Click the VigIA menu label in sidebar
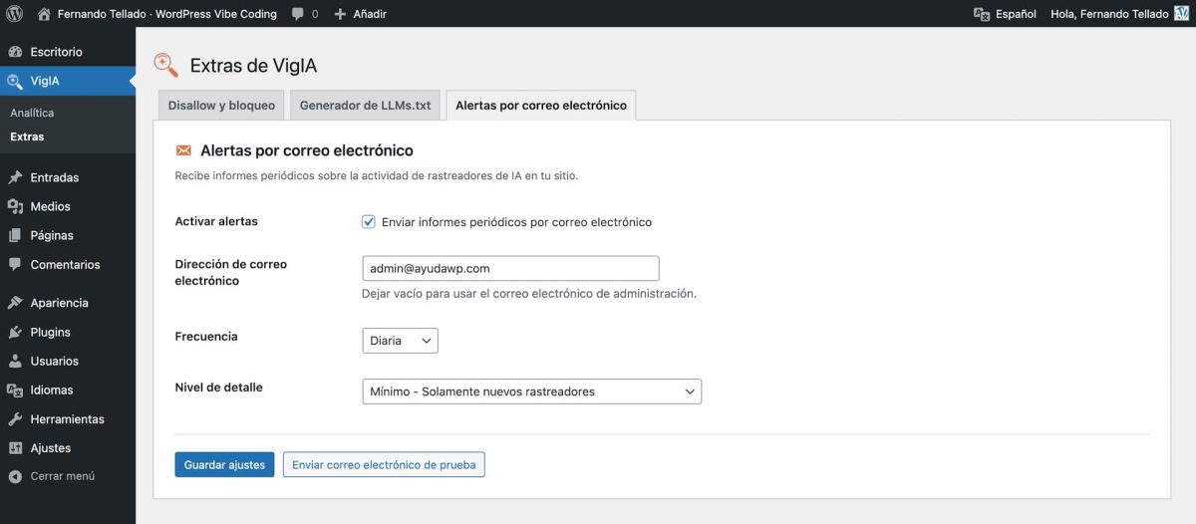The height and width of the screenshot is (524, 1196). 45,81
